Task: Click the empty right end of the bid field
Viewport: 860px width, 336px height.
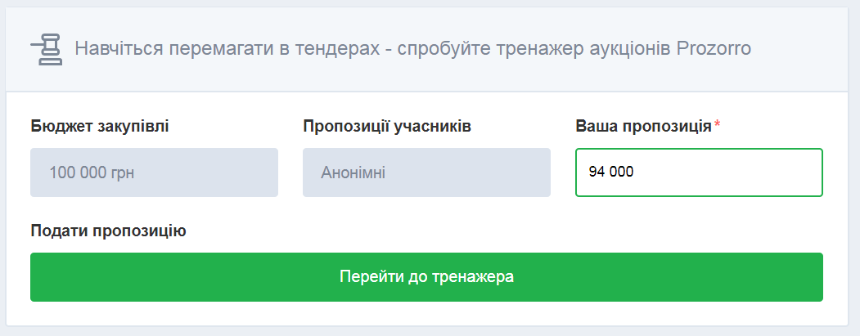Action: pos(777,172)
